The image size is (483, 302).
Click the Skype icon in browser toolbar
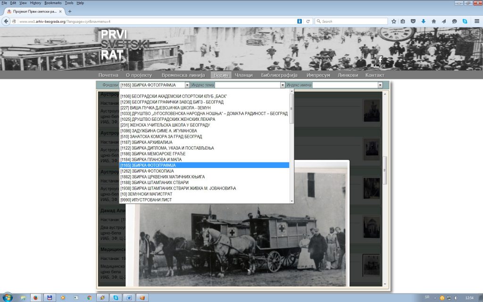465,21
